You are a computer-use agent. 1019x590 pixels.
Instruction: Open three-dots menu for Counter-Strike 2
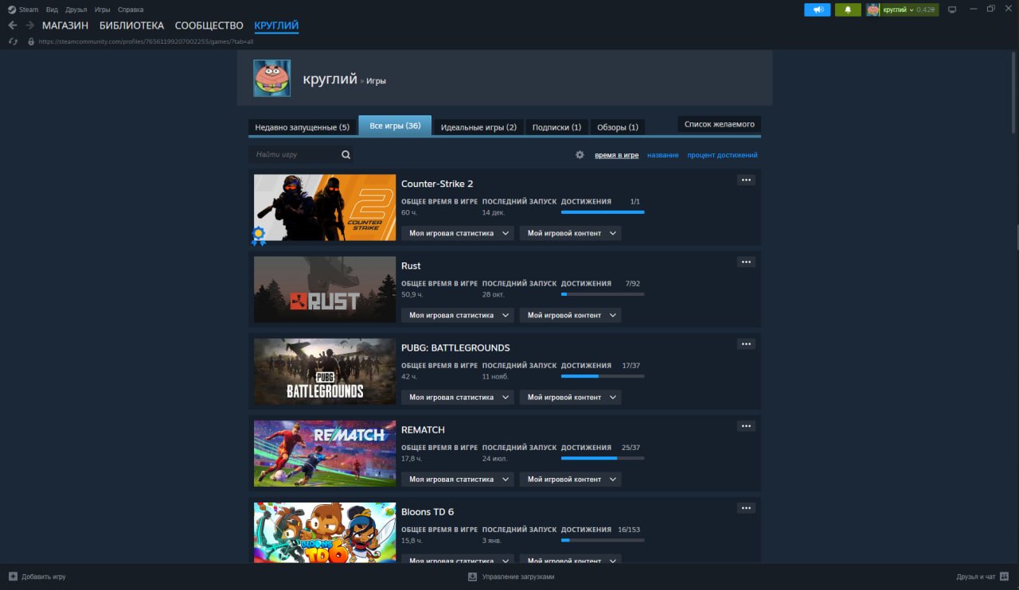[746, 180]
